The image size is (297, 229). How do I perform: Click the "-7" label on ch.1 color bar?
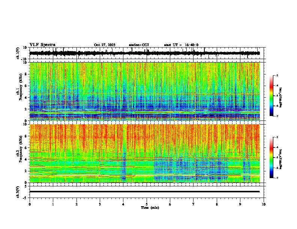(276, 116)
